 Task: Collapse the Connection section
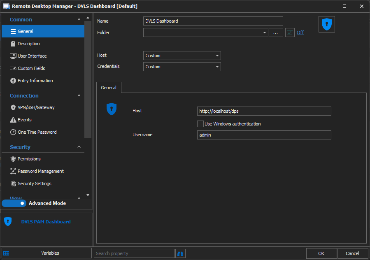pyautogui.click(x=79, y=95)
